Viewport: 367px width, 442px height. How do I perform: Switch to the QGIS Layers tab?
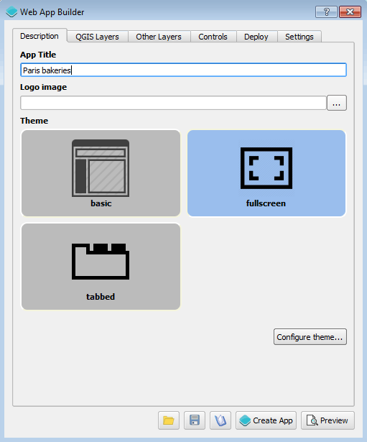tap(97, 37)
